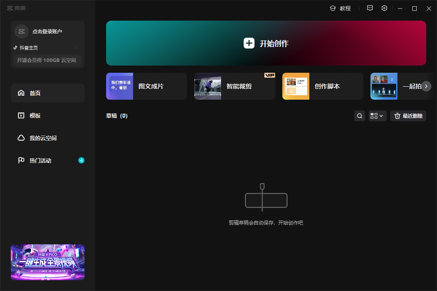Viewport: 437px width, 291px height.
Task: Close the 剪映 window
Action: pyautogui.click(x=429, y=9)
